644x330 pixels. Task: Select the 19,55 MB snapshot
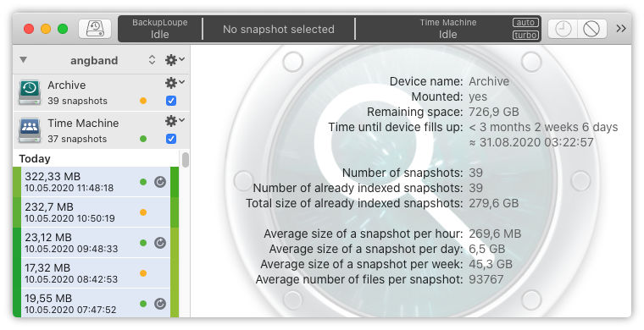pyautogui.click(x=95, y=303)
